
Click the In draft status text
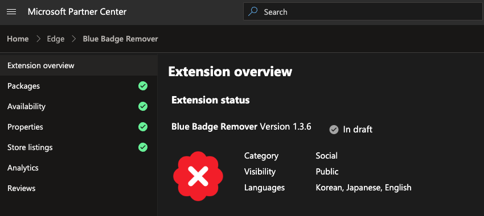[x=358, y=130]
